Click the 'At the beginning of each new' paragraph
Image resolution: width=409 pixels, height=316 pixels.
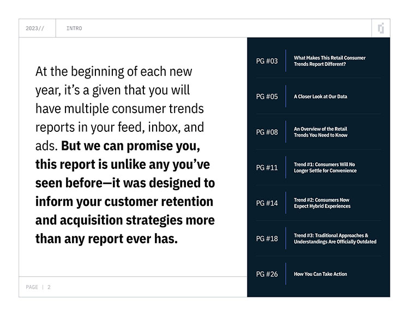point(125,155)
